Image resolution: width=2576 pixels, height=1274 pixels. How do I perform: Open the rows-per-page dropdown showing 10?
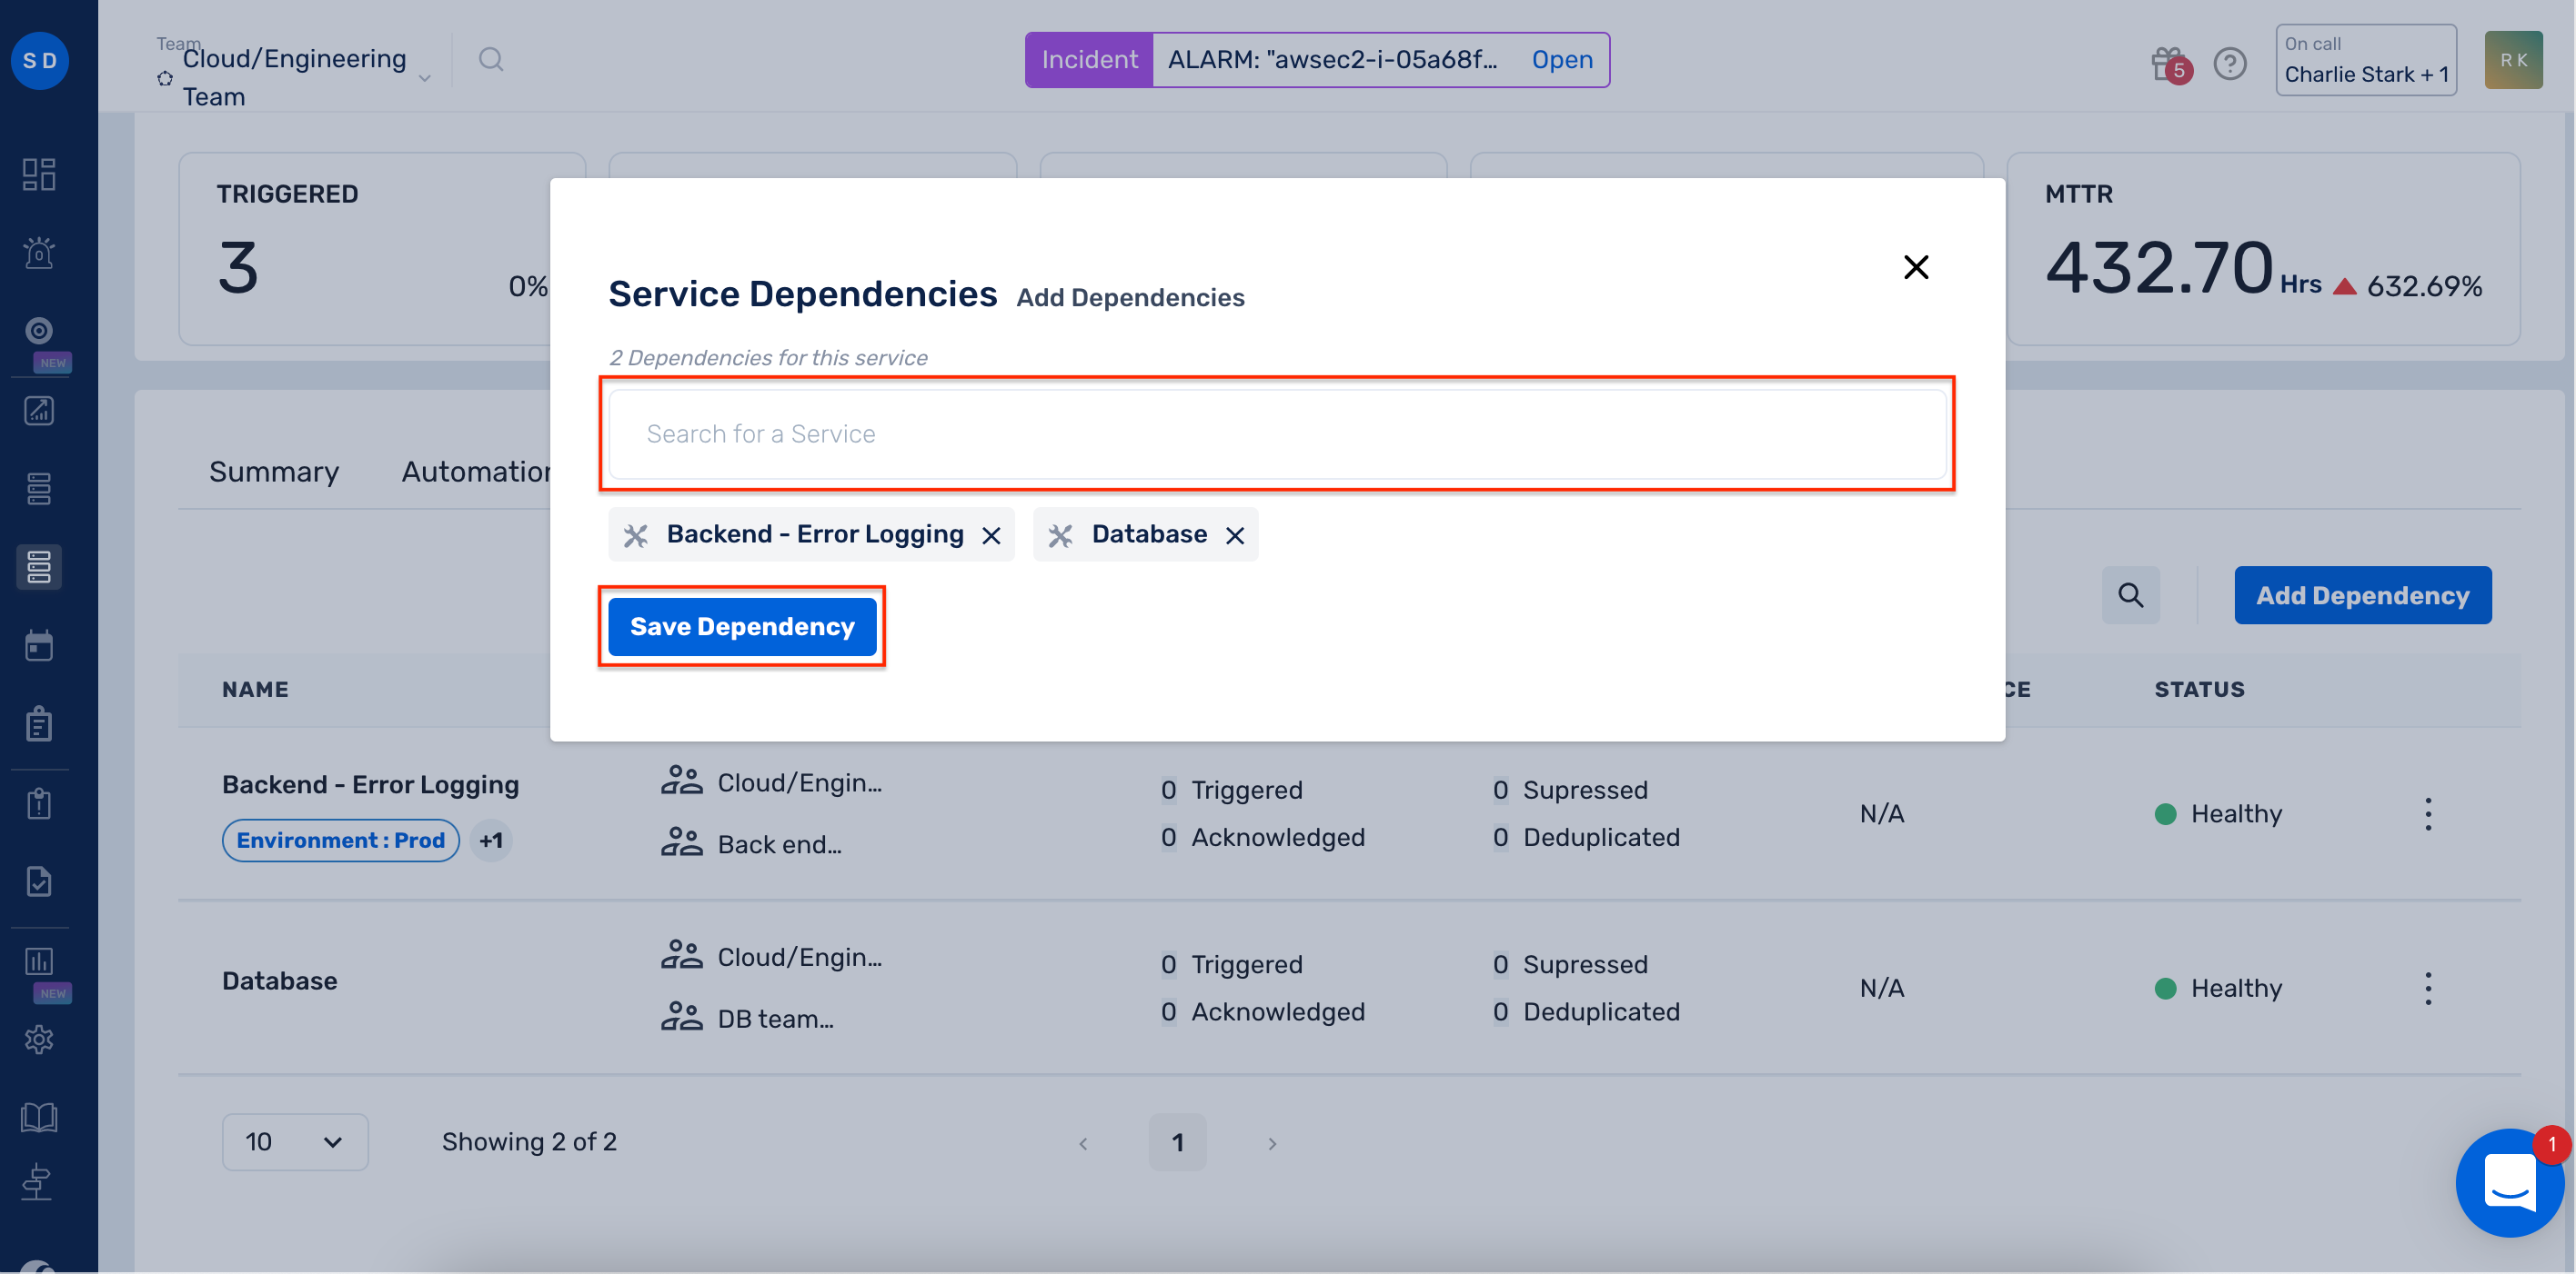point(295,1142)
